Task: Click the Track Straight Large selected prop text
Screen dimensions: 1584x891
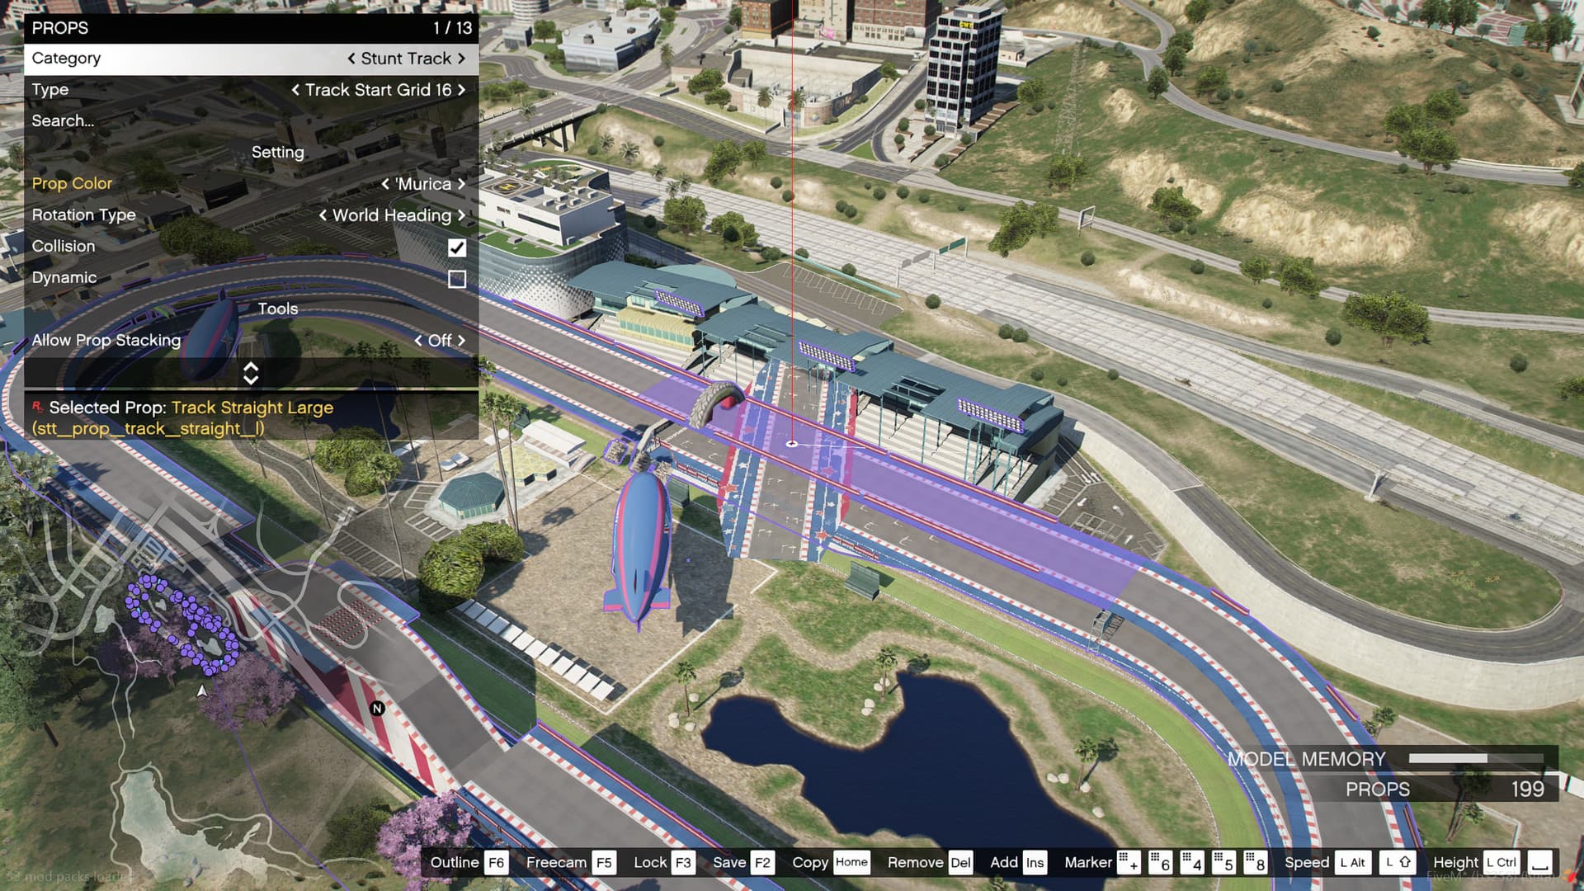Action: (252, 408)
